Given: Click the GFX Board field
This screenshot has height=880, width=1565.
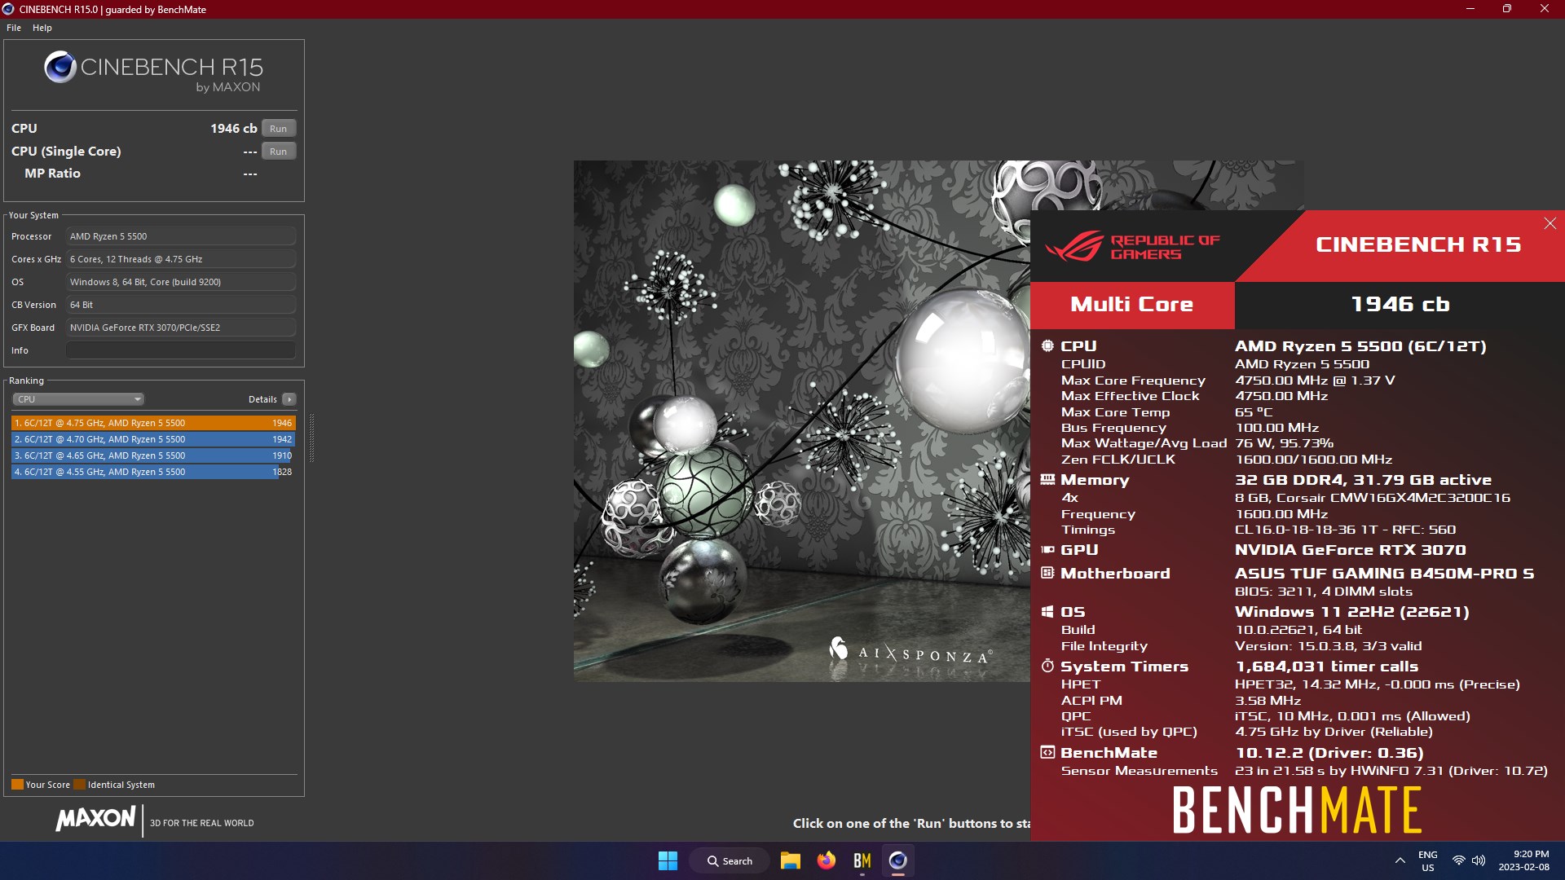Looking at the screenshot, I should click(x=181, y=328).
